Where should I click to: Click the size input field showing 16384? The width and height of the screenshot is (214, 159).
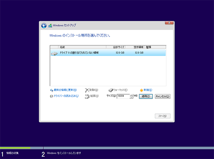[x=123, y=96]
